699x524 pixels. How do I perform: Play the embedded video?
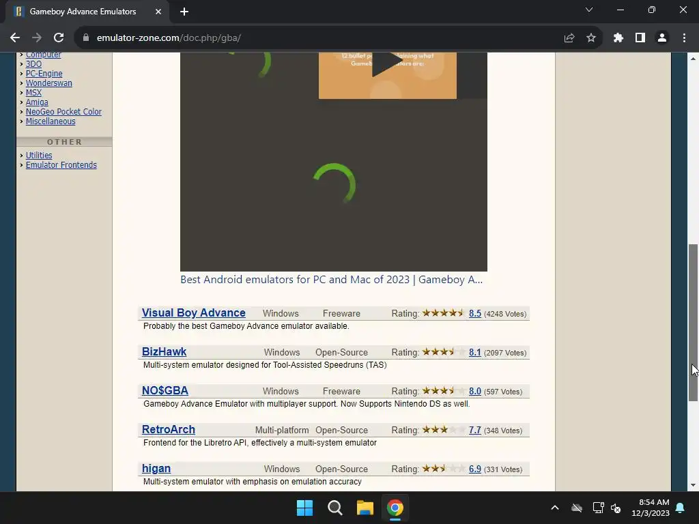click(x=387, y=64)
